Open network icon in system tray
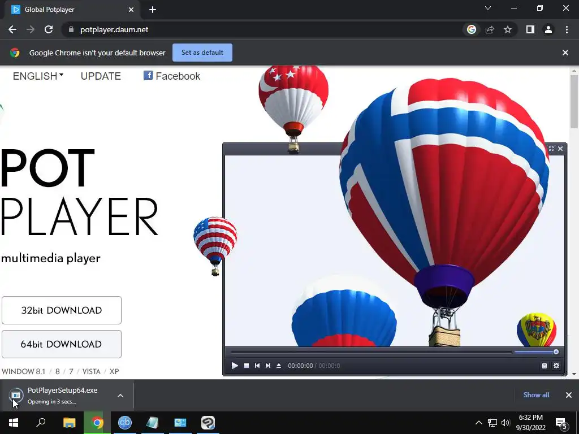Screen dimensions: 579x434 pos(492,423)
